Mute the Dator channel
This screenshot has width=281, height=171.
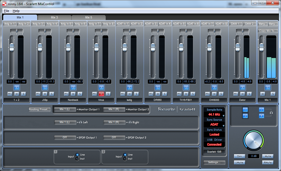coord(242,94)
